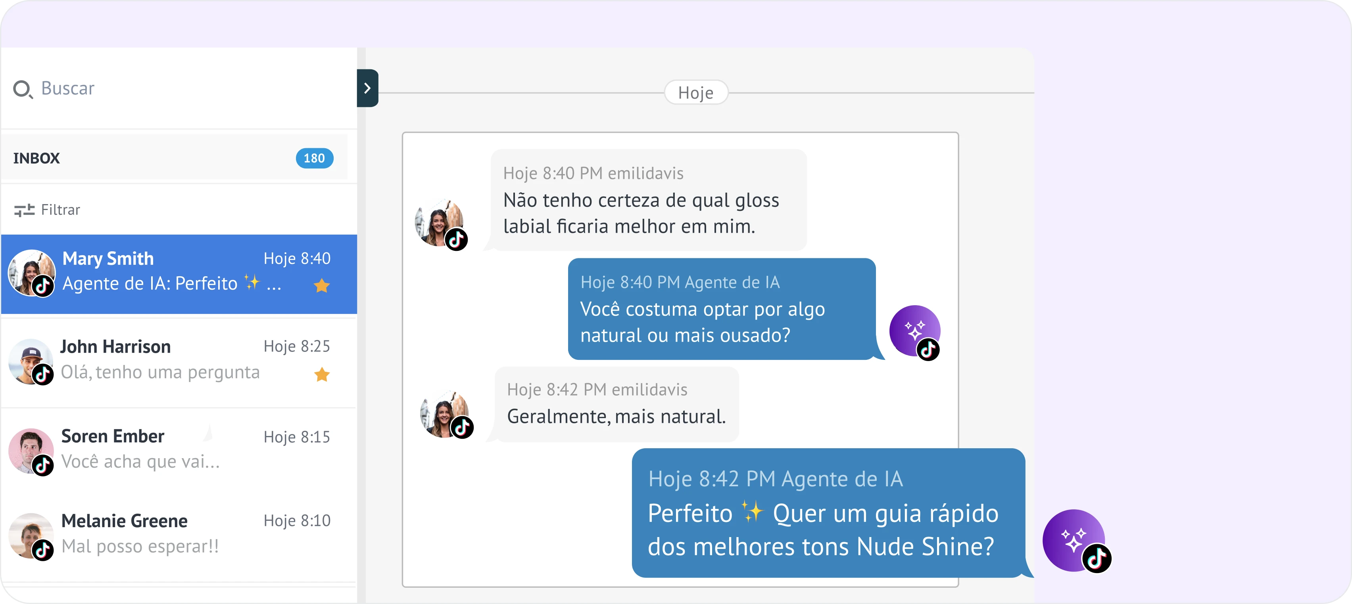Image resolution: width=1352 pixels, height=604 pixels.
Task: Click the search magnifier icon
Action: pos(22,89)
